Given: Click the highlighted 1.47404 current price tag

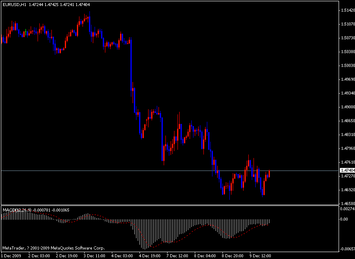Looking at the screenshot, I should pyautogui.click(x=348, y=171).
